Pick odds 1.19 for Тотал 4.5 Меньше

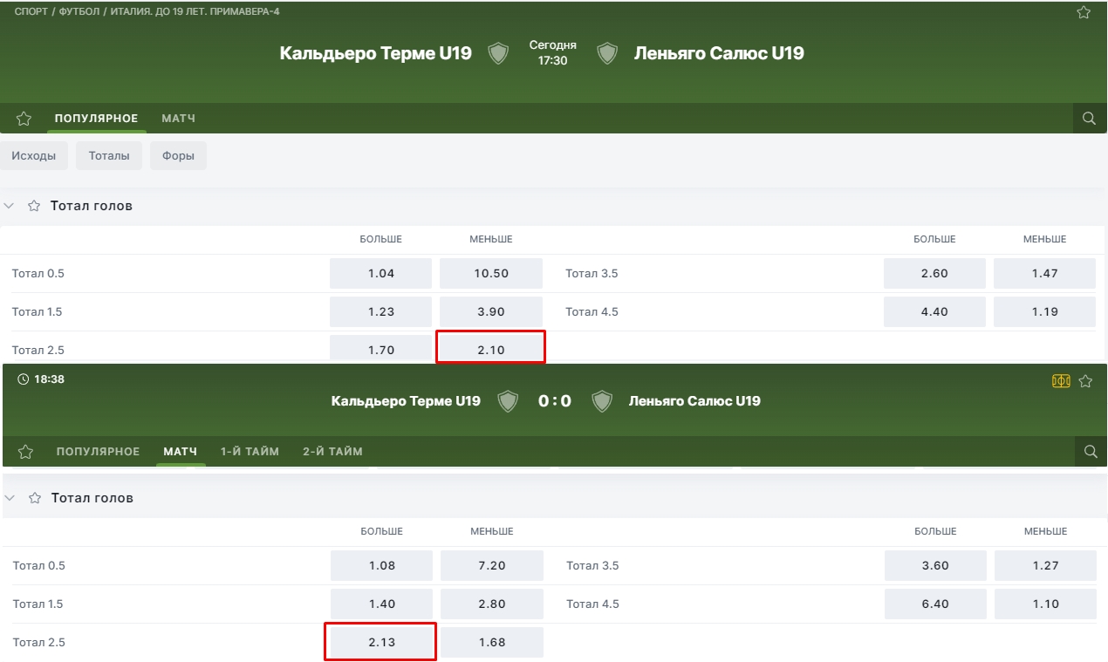[1044, 311]
